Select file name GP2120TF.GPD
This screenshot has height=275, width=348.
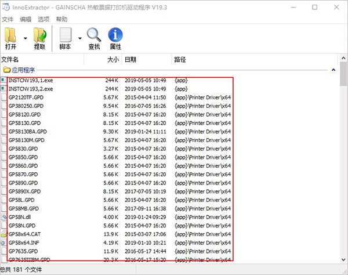26,97
